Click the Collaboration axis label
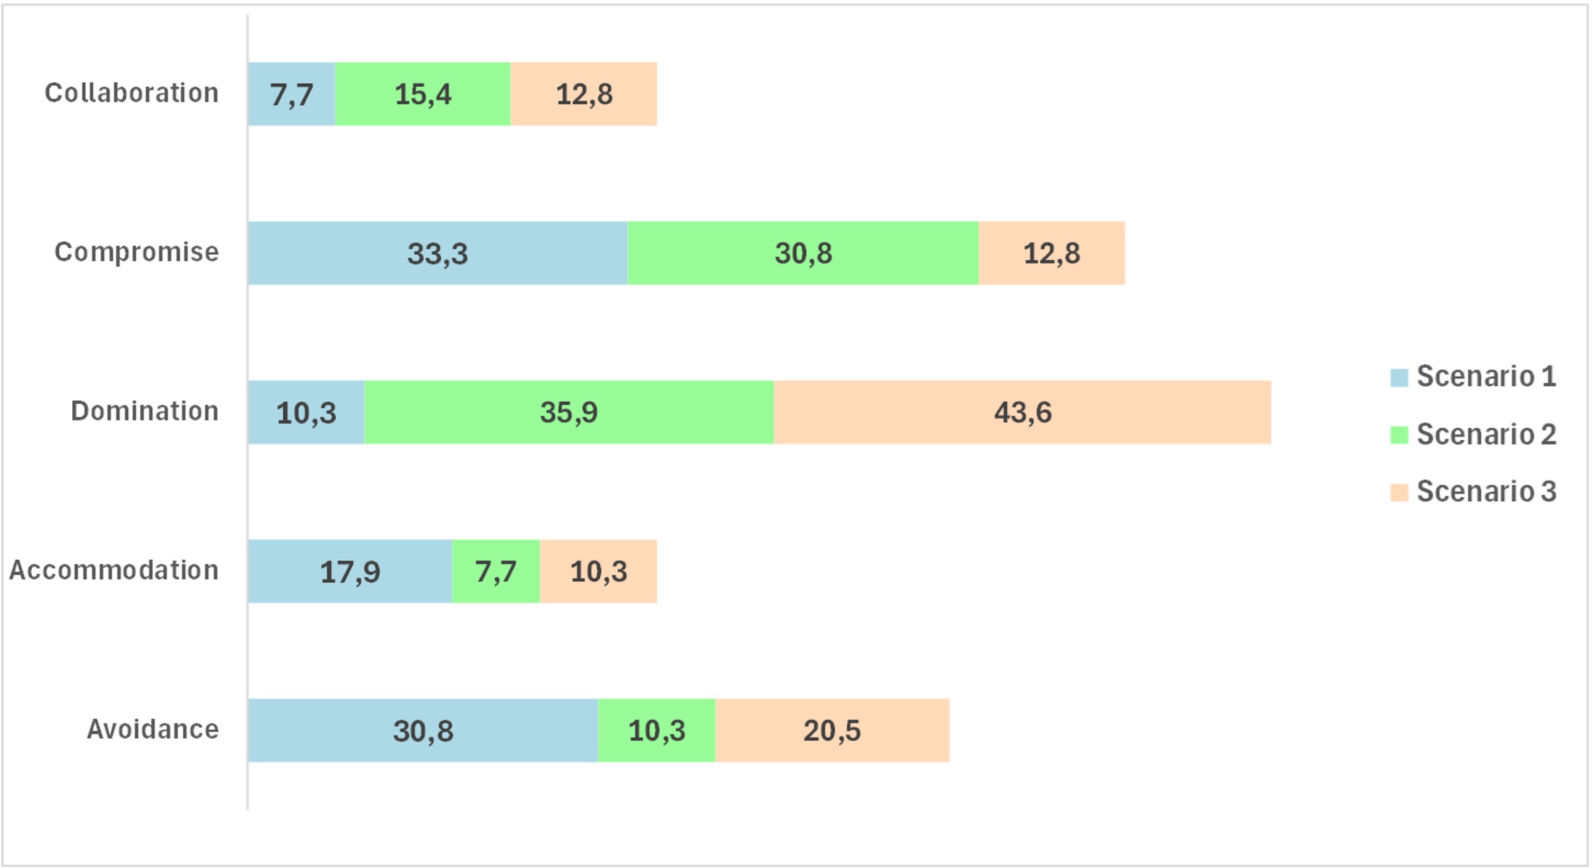1593x868 pixels. click(x=132, y=93)
